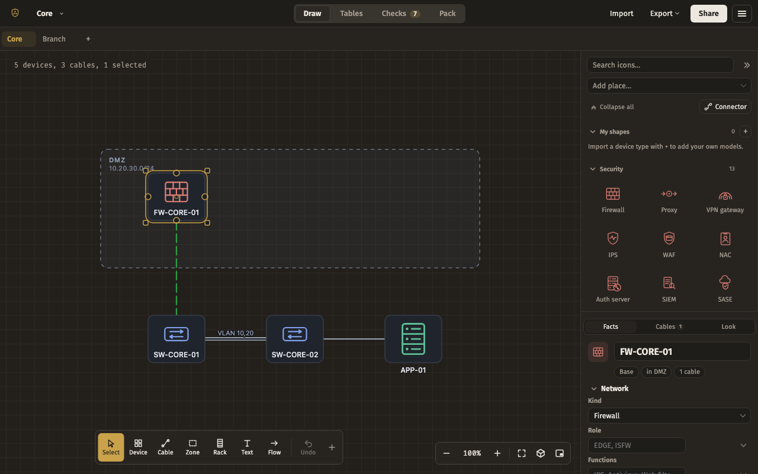This screenshot has width=758, height=474.
Task: Zoom in with the plus button
Action: (x=497, y=453)
